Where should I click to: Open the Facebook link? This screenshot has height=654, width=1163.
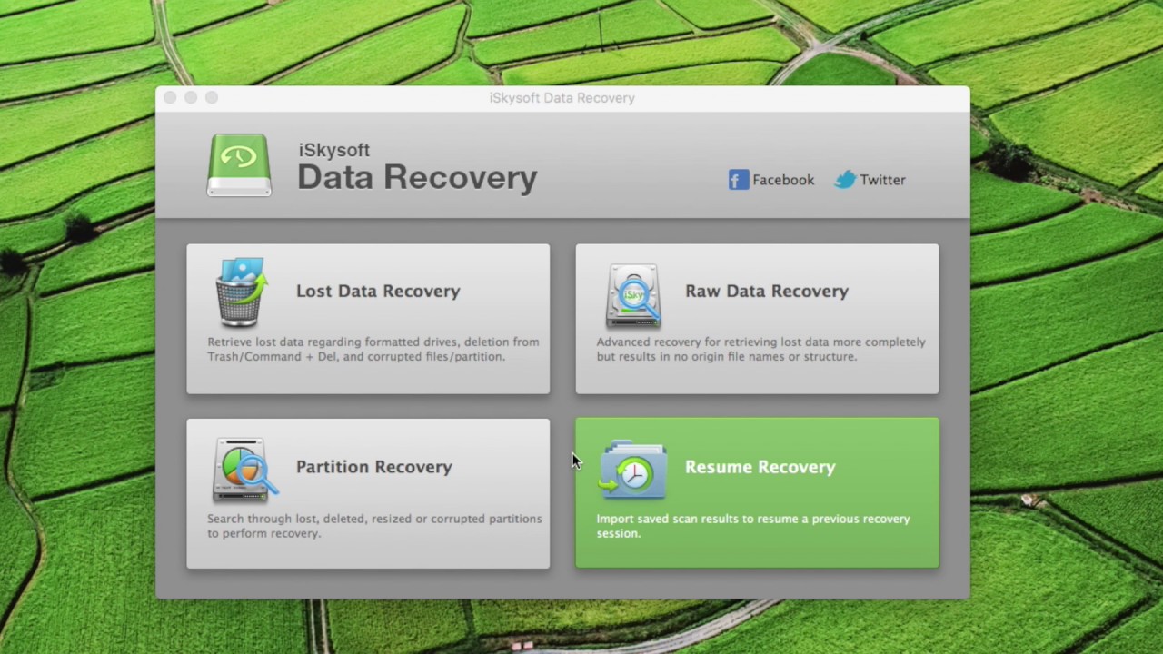click(771, 180)
